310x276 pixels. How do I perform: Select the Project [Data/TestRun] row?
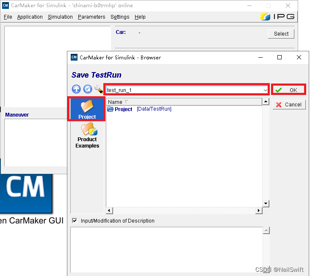[x=184, y=109]
